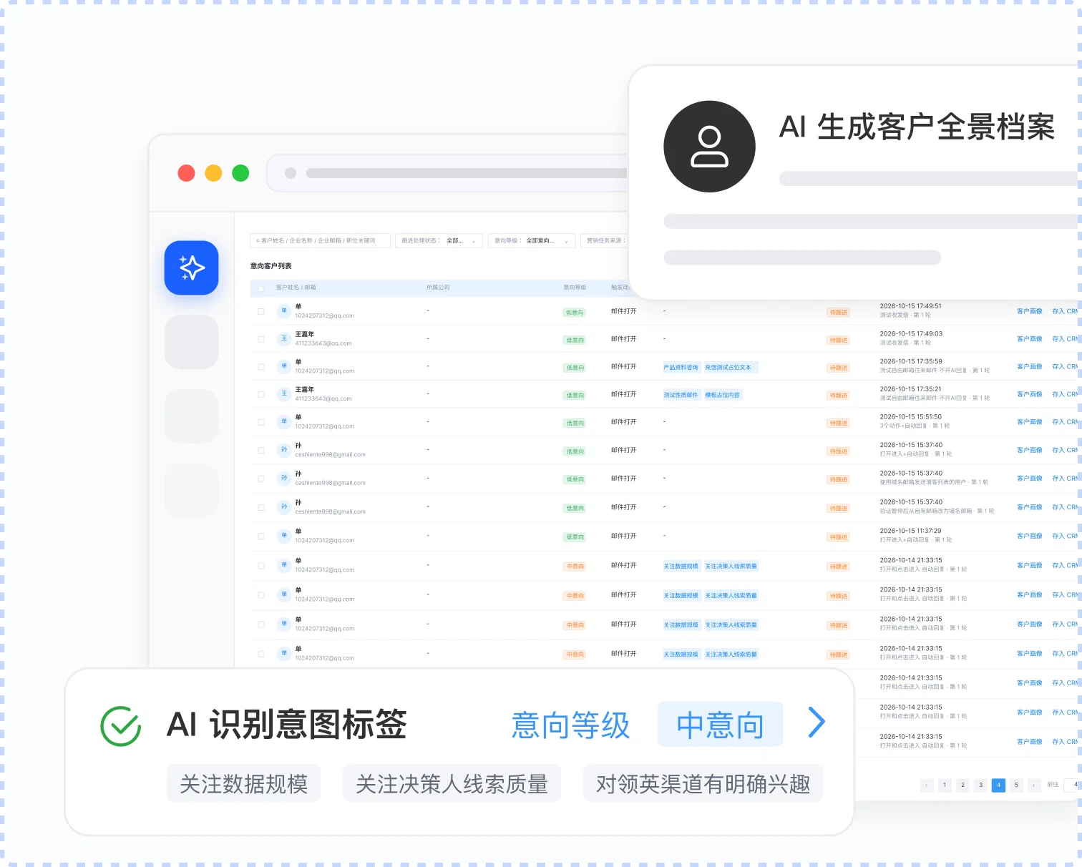The height and width of the screenshot is (867, 1082).
Task: Click the 低意向 badge in the 17:35:59 row
Action: click(575, 368)
